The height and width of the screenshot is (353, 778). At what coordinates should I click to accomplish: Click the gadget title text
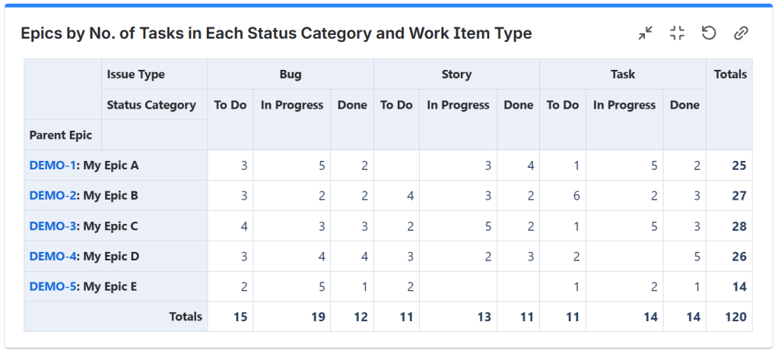(276, 33)
